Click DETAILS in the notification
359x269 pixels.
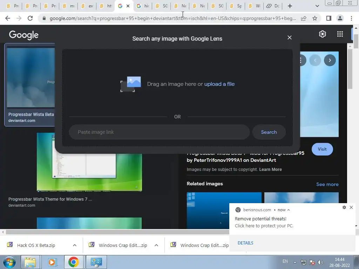pyautogui.click(x=245, y=243)
